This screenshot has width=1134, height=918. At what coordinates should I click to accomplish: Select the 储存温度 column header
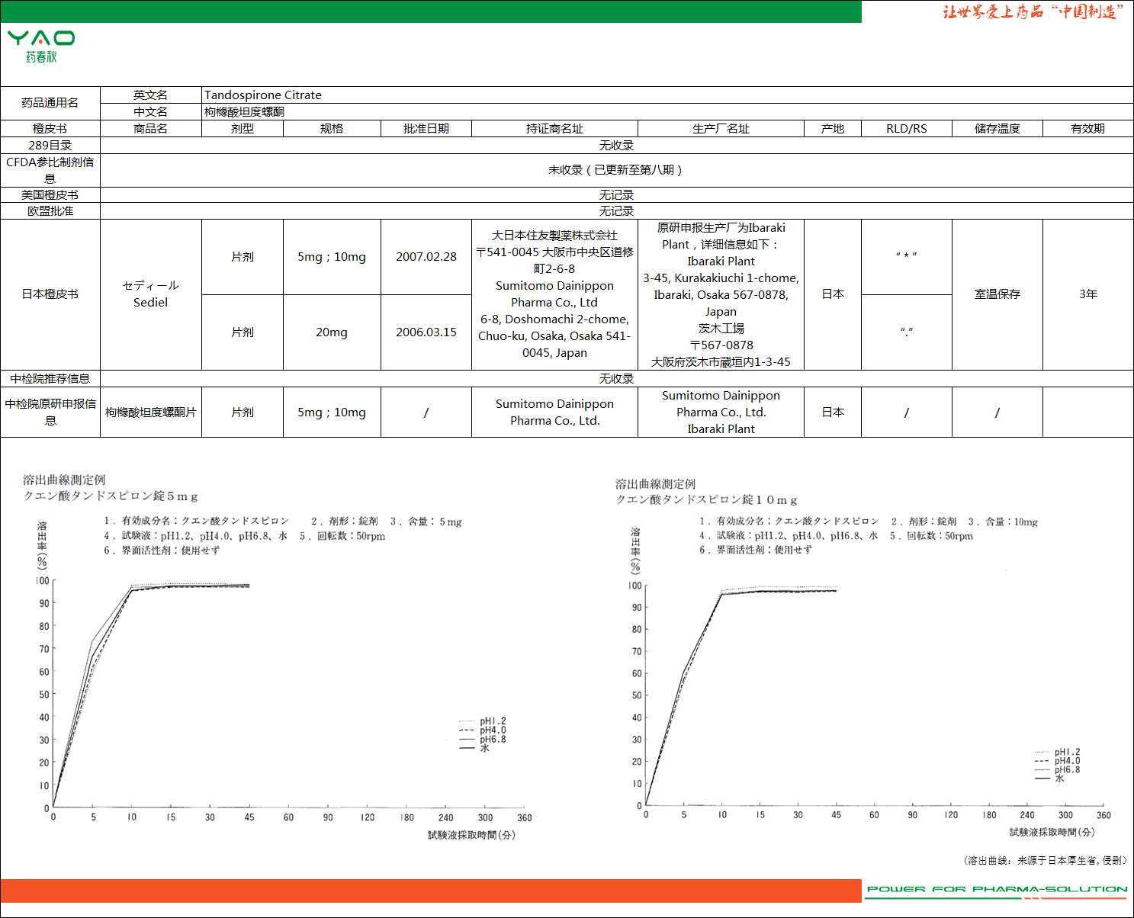coord(997,129)
